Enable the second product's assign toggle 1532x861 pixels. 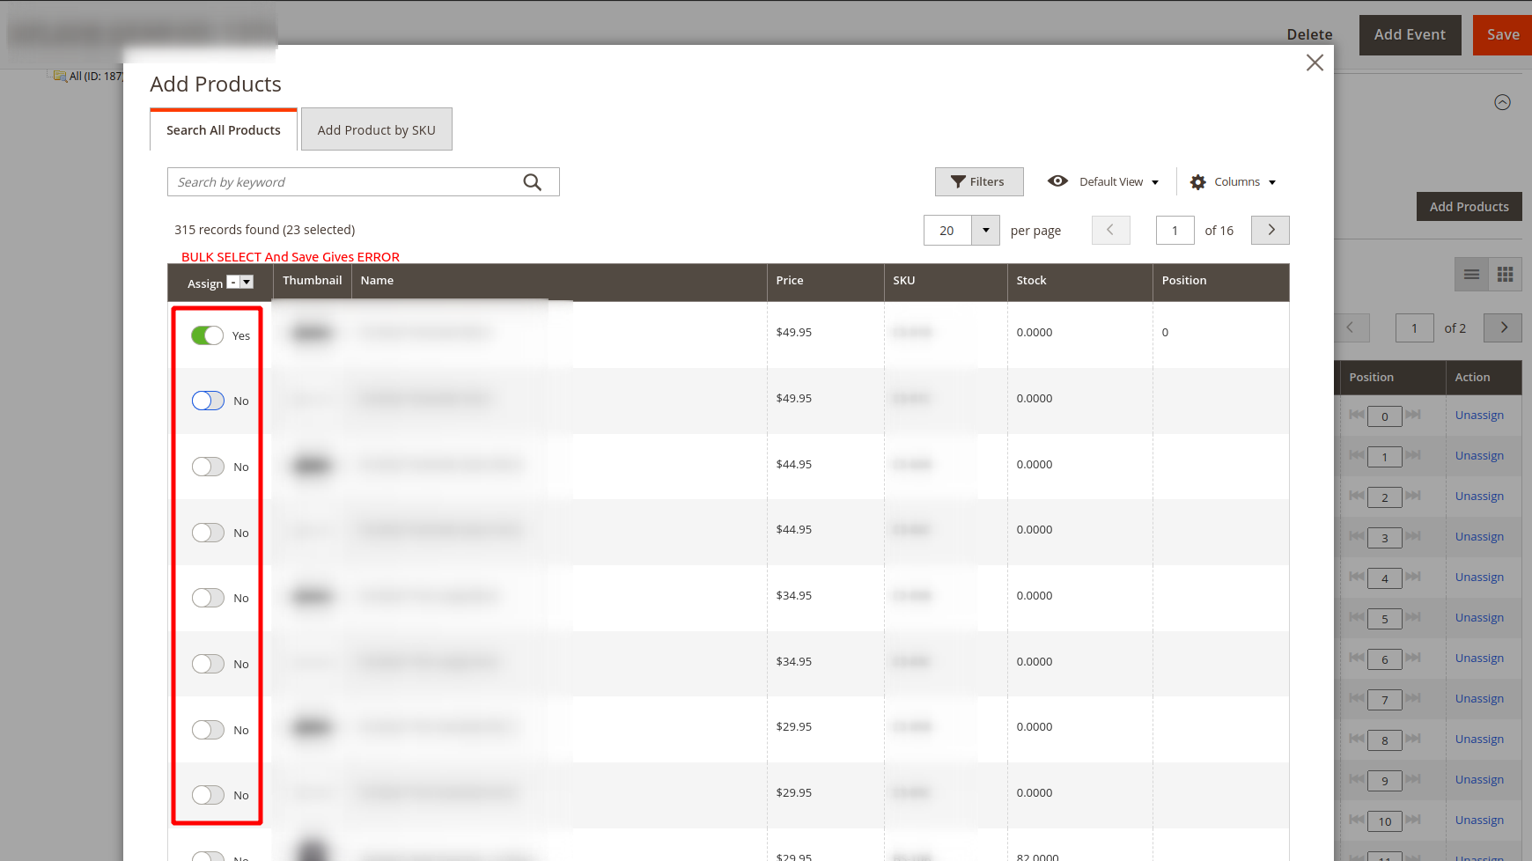click(208, 401)
